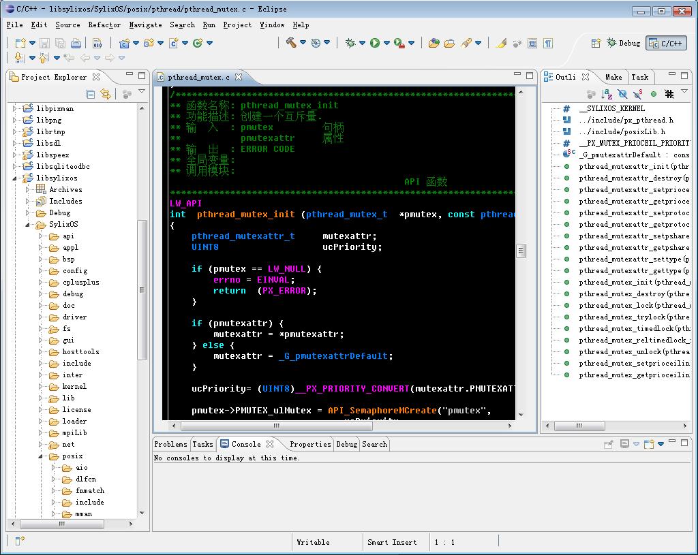This screenshot has height=555, width=698.
Task: Open the File menu
Action: [15, 25]
